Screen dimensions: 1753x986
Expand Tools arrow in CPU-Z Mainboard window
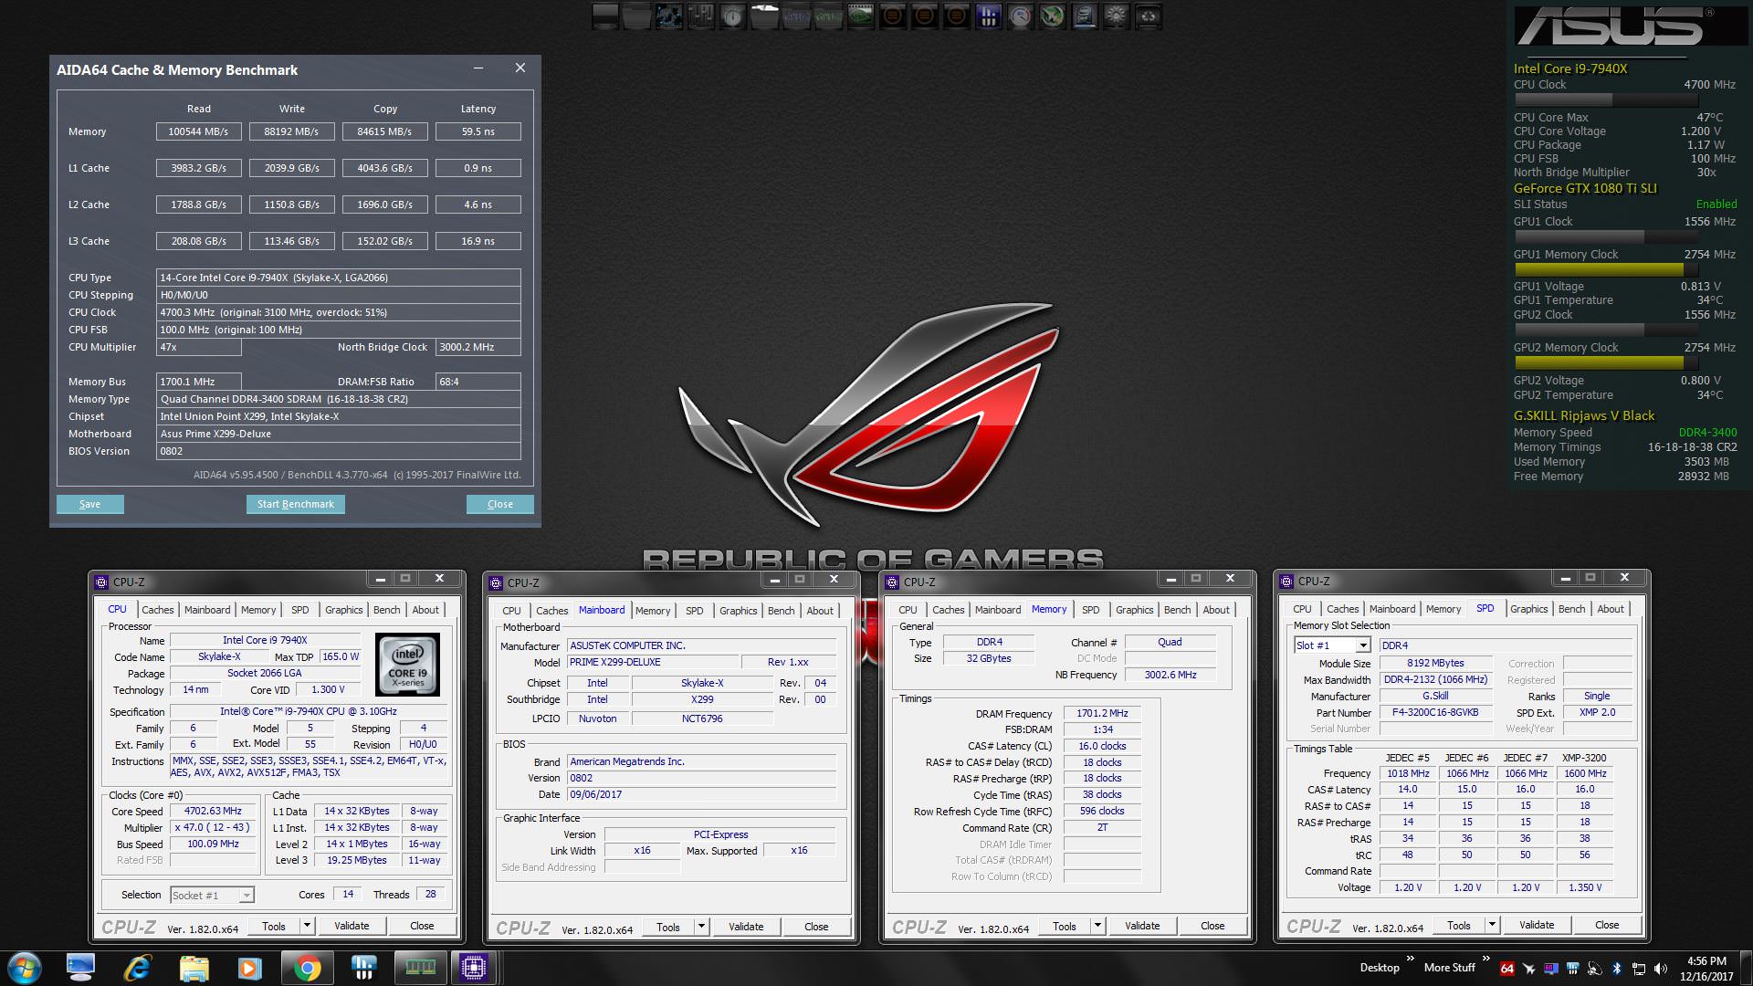[x=701, y=927]
